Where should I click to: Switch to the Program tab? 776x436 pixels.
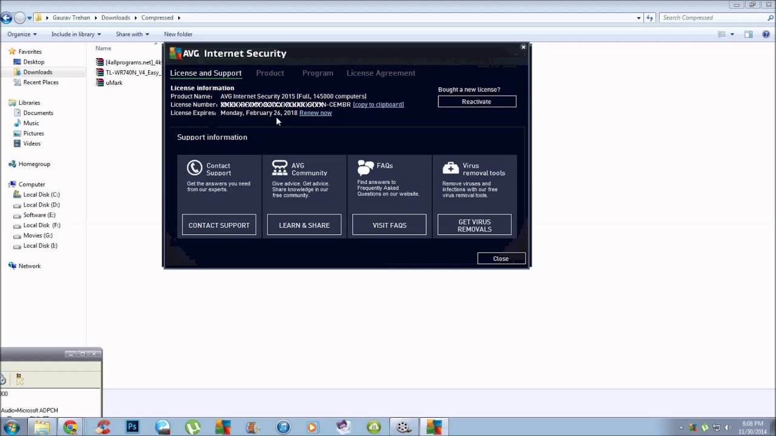click(x=318, y=73)
